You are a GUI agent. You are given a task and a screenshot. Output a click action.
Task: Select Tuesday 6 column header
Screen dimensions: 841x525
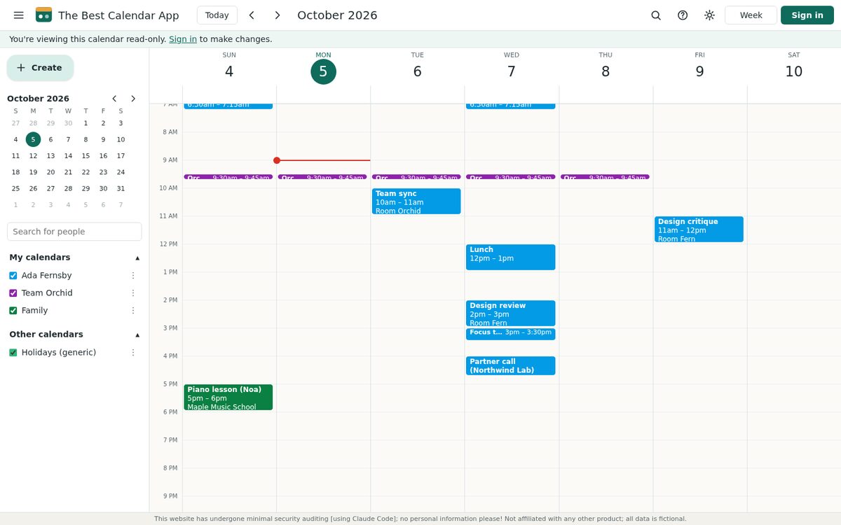pyautogui.click(x=417, y=67)
